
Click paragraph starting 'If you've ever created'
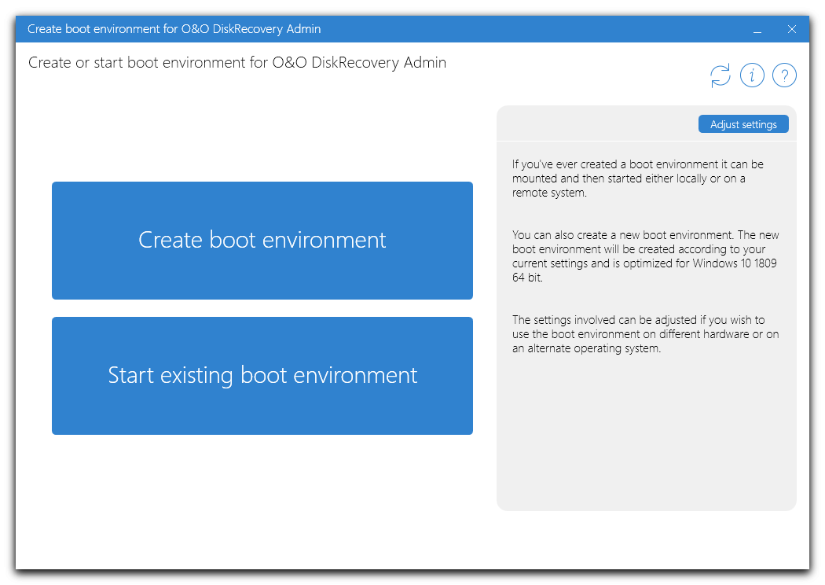coord(638,178)
